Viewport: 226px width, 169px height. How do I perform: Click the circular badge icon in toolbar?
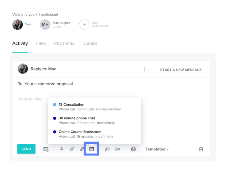coord(133,149)
